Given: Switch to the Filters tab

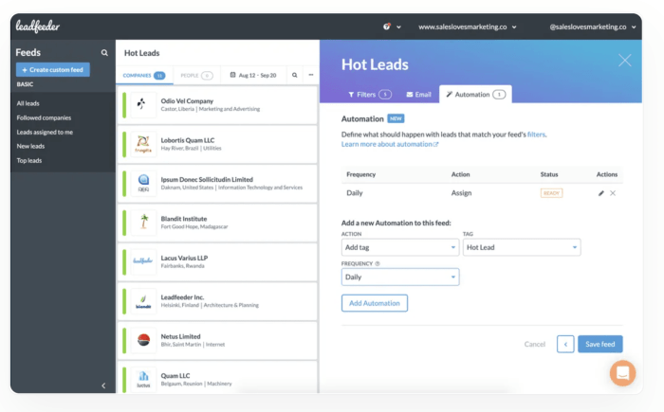Looking at the screenshot, I should 370,95.
